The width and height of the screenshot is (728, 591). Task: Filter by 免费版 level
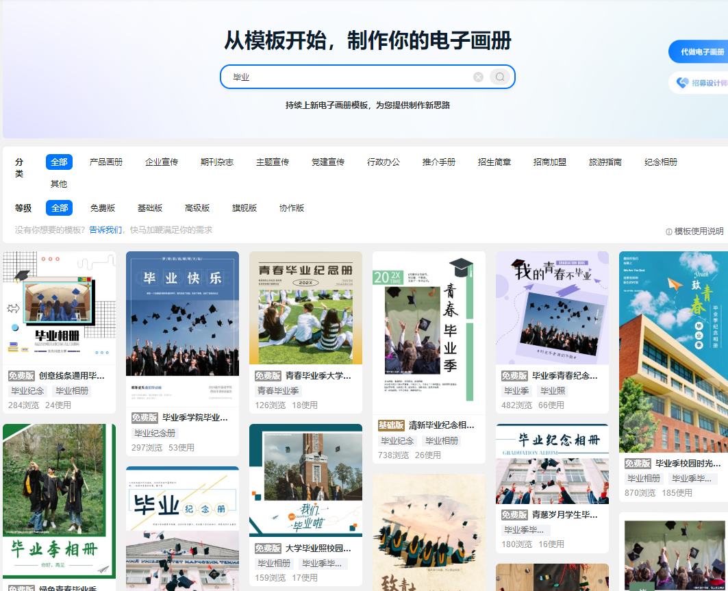click(x=103, y=208)
